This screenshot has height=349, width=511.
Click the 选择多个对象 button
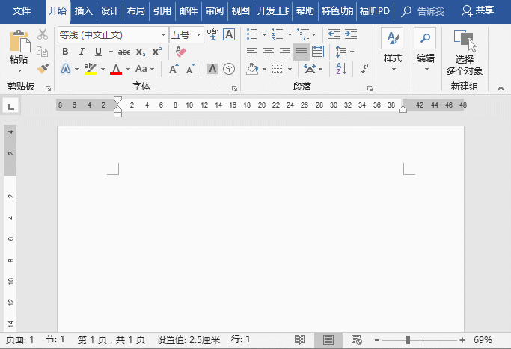pos(465,54)
